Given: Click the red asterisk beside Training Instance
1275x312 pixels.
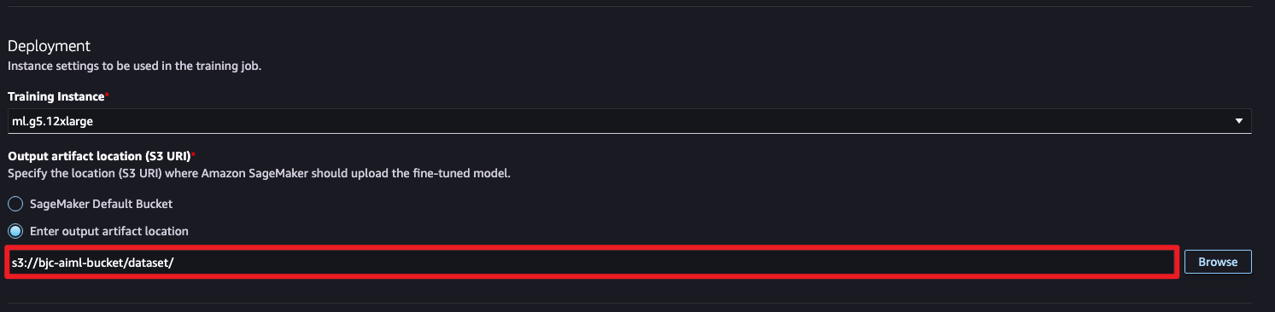Looking at the screenshot, I should [x=107, y=95].
